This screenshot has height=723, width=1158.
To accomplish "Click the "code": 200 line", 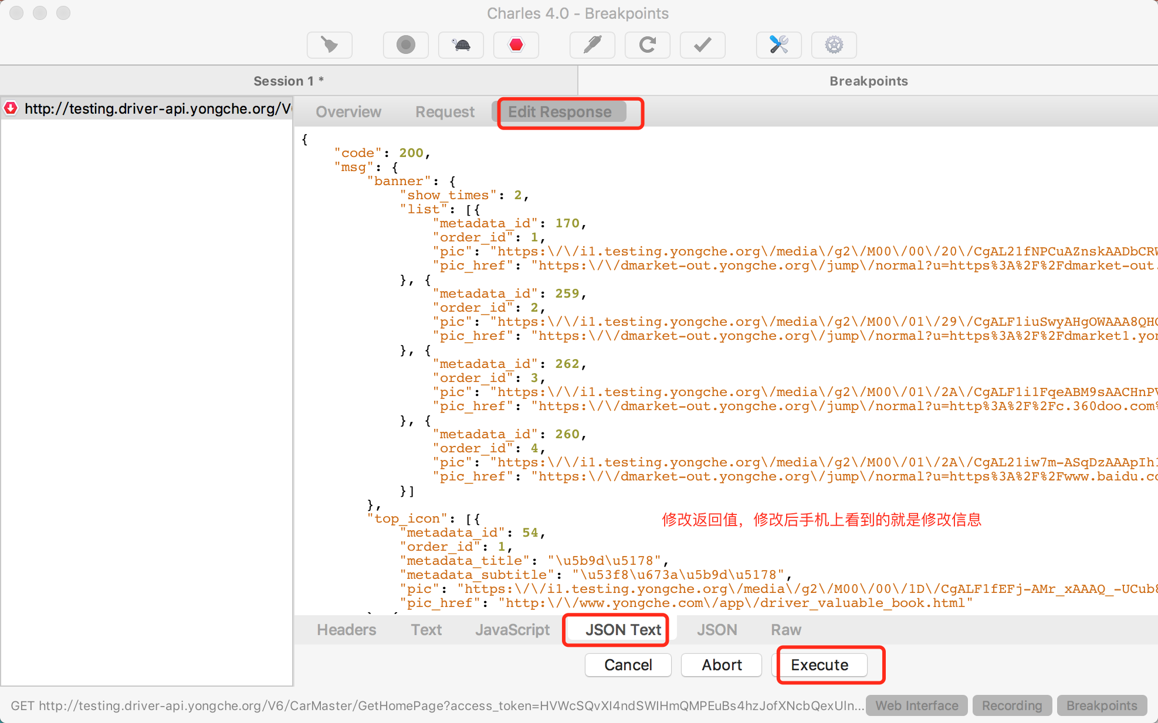I will pyautogui.click(x=382, y=153).
